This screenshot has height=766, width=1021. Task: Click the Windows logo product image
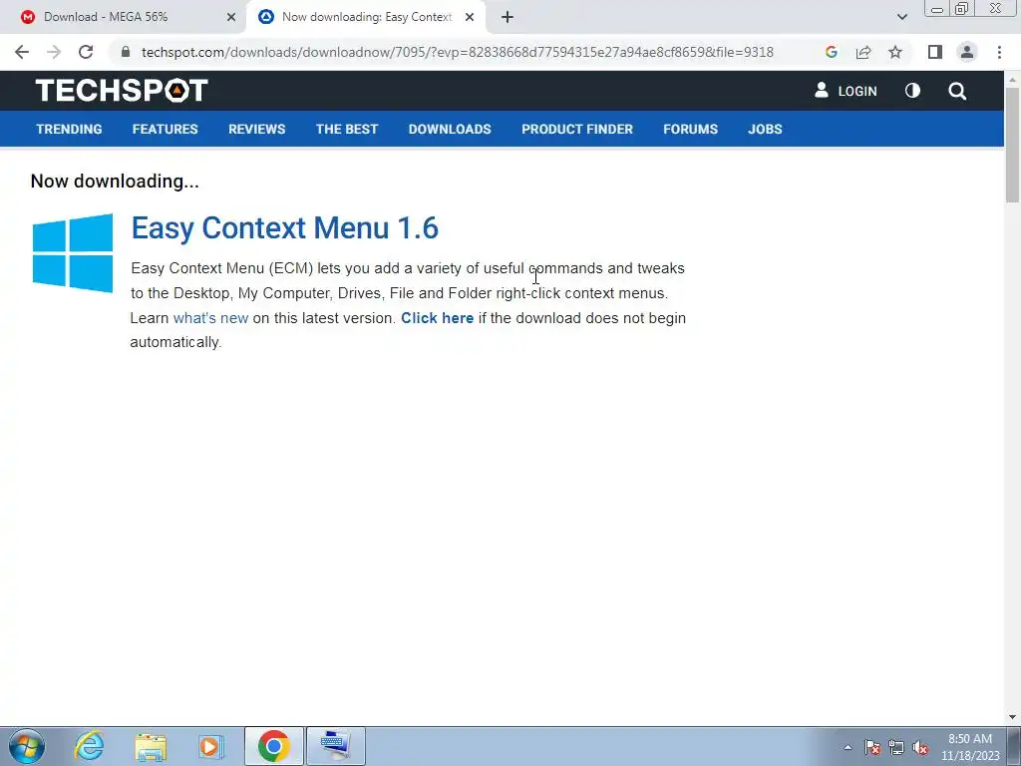[72, 252]
